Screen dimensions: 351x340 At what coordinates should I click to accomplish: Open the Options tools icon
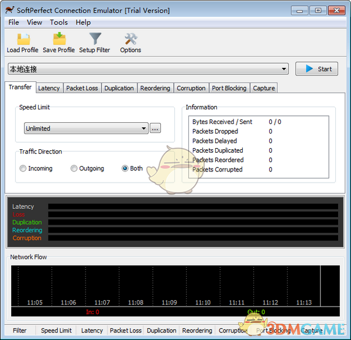coord(131,39)
